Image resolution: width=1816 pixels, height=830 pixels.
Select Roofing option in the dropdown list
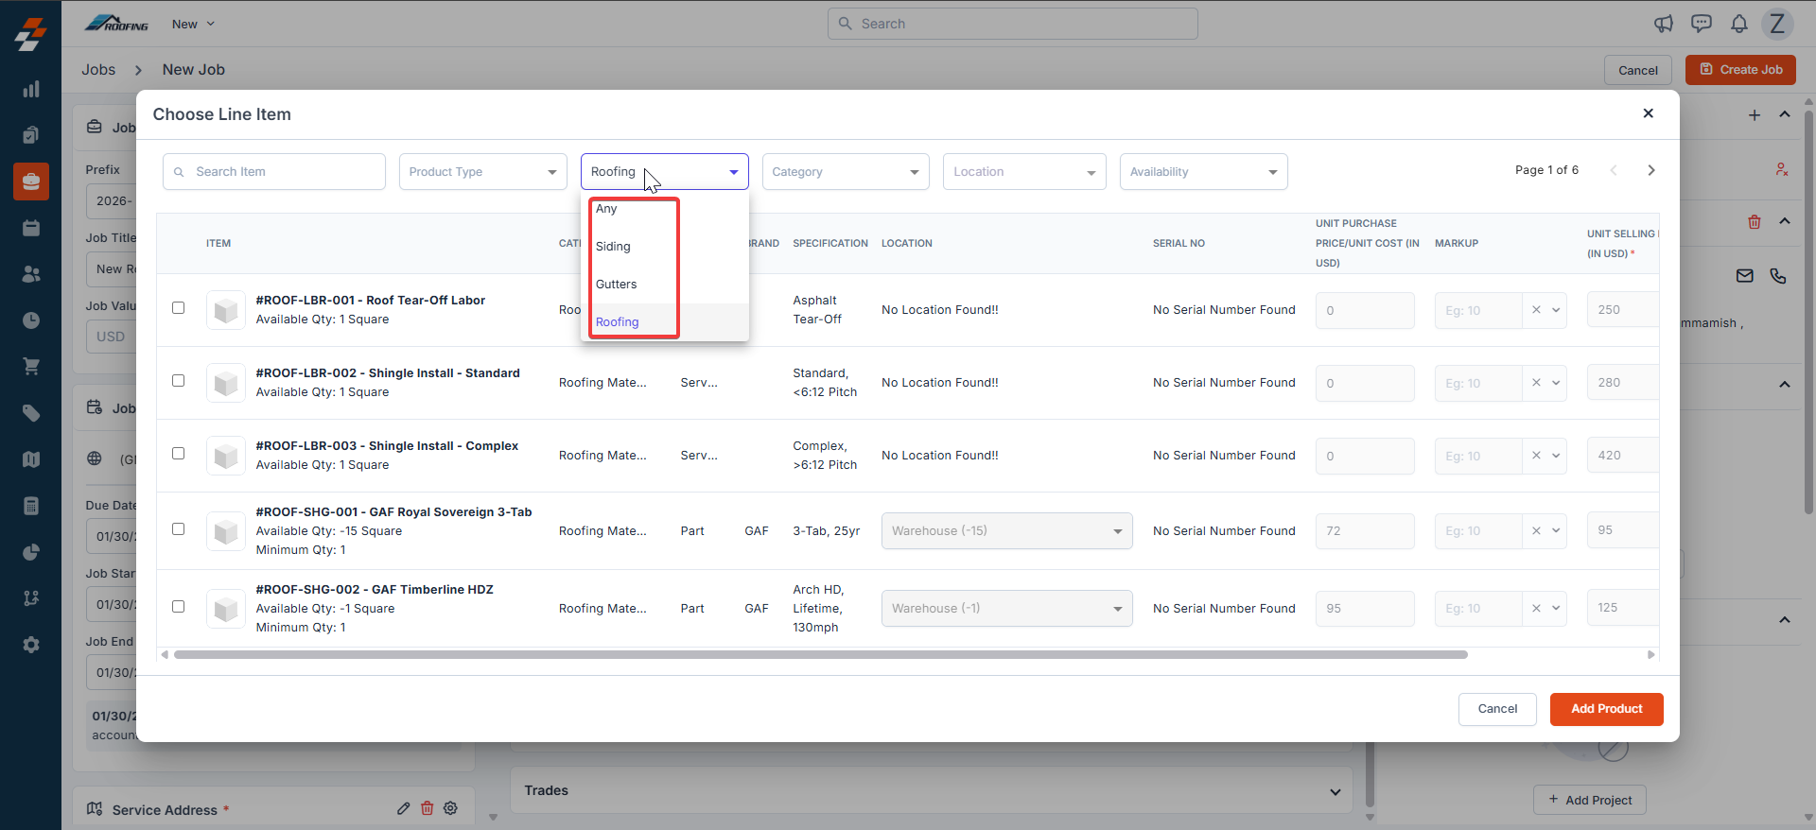click(x=665, y=322)
